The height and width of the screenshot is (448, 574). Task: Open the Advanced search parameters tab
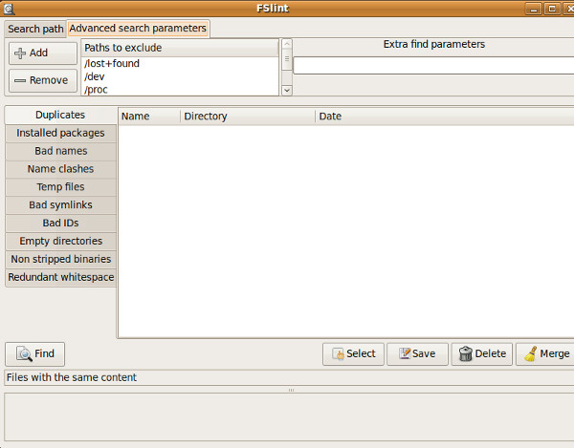click(138, 29)
